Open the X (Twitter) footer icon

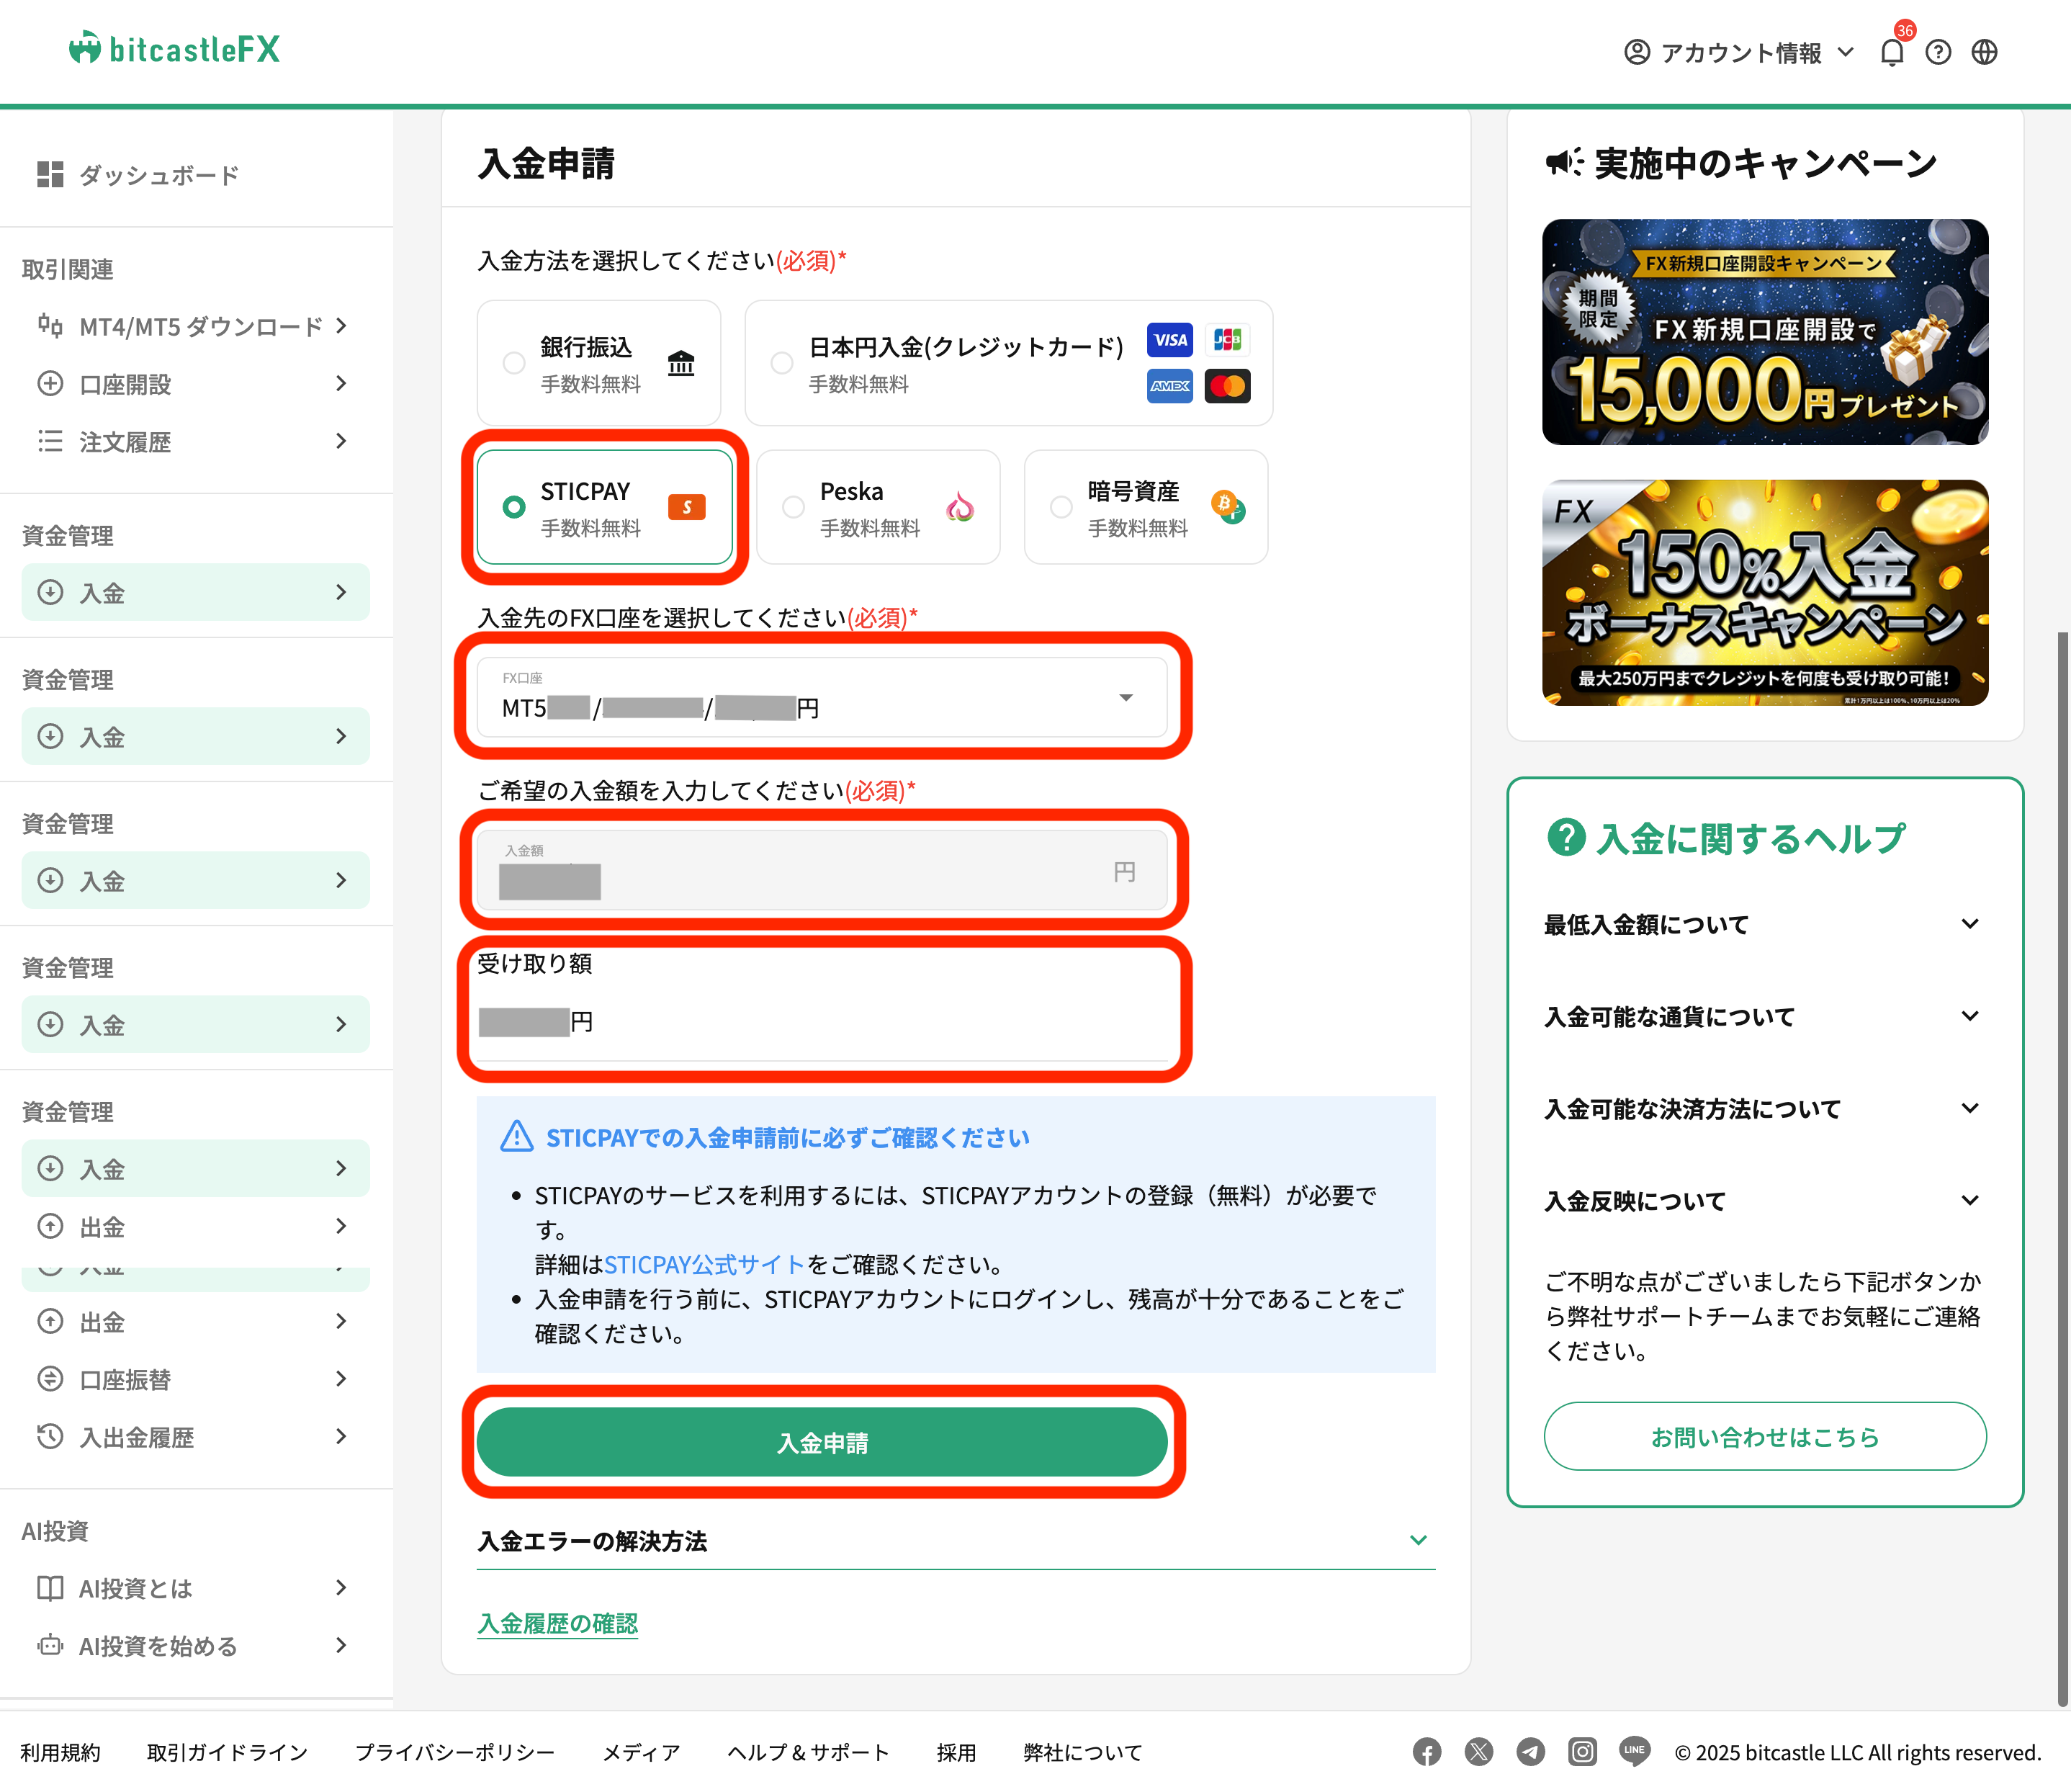point(1478,1752)
